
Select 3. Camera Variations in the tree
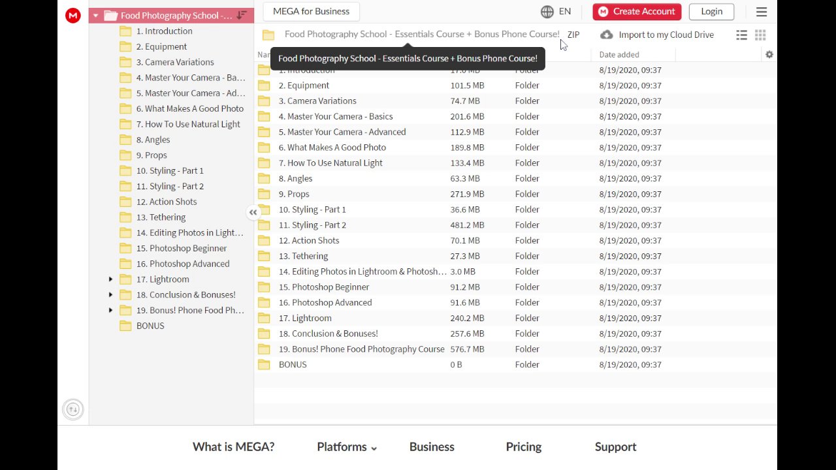coord(175,63)
